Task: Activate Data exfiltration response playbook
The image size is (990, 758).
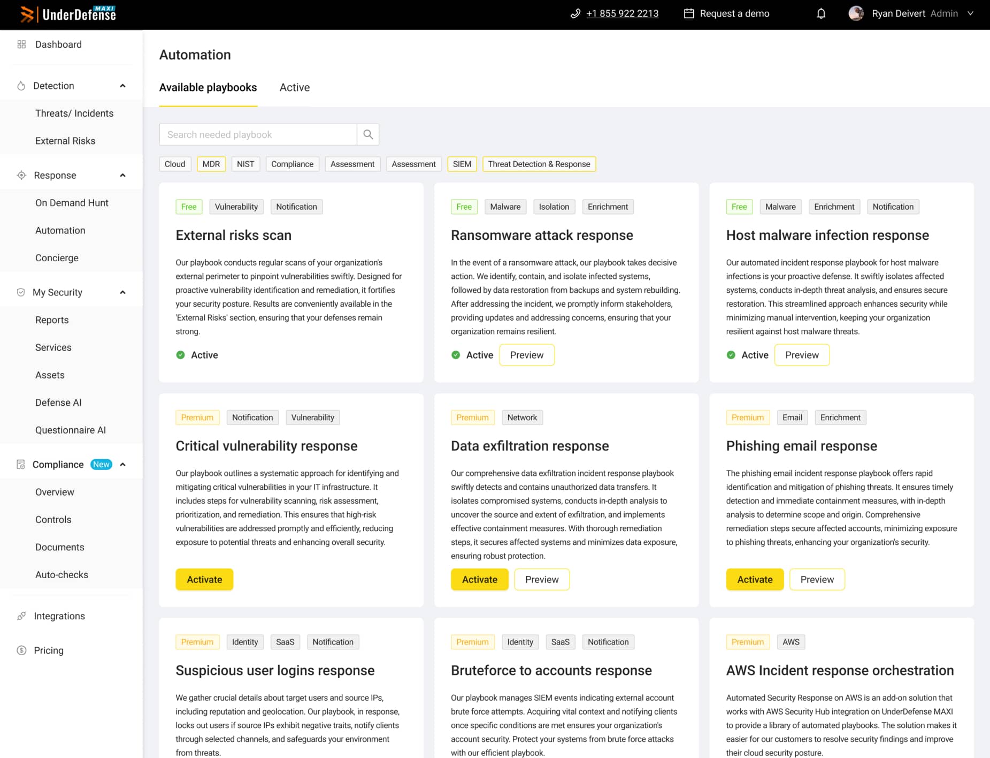Action: (x=480, y=579)
